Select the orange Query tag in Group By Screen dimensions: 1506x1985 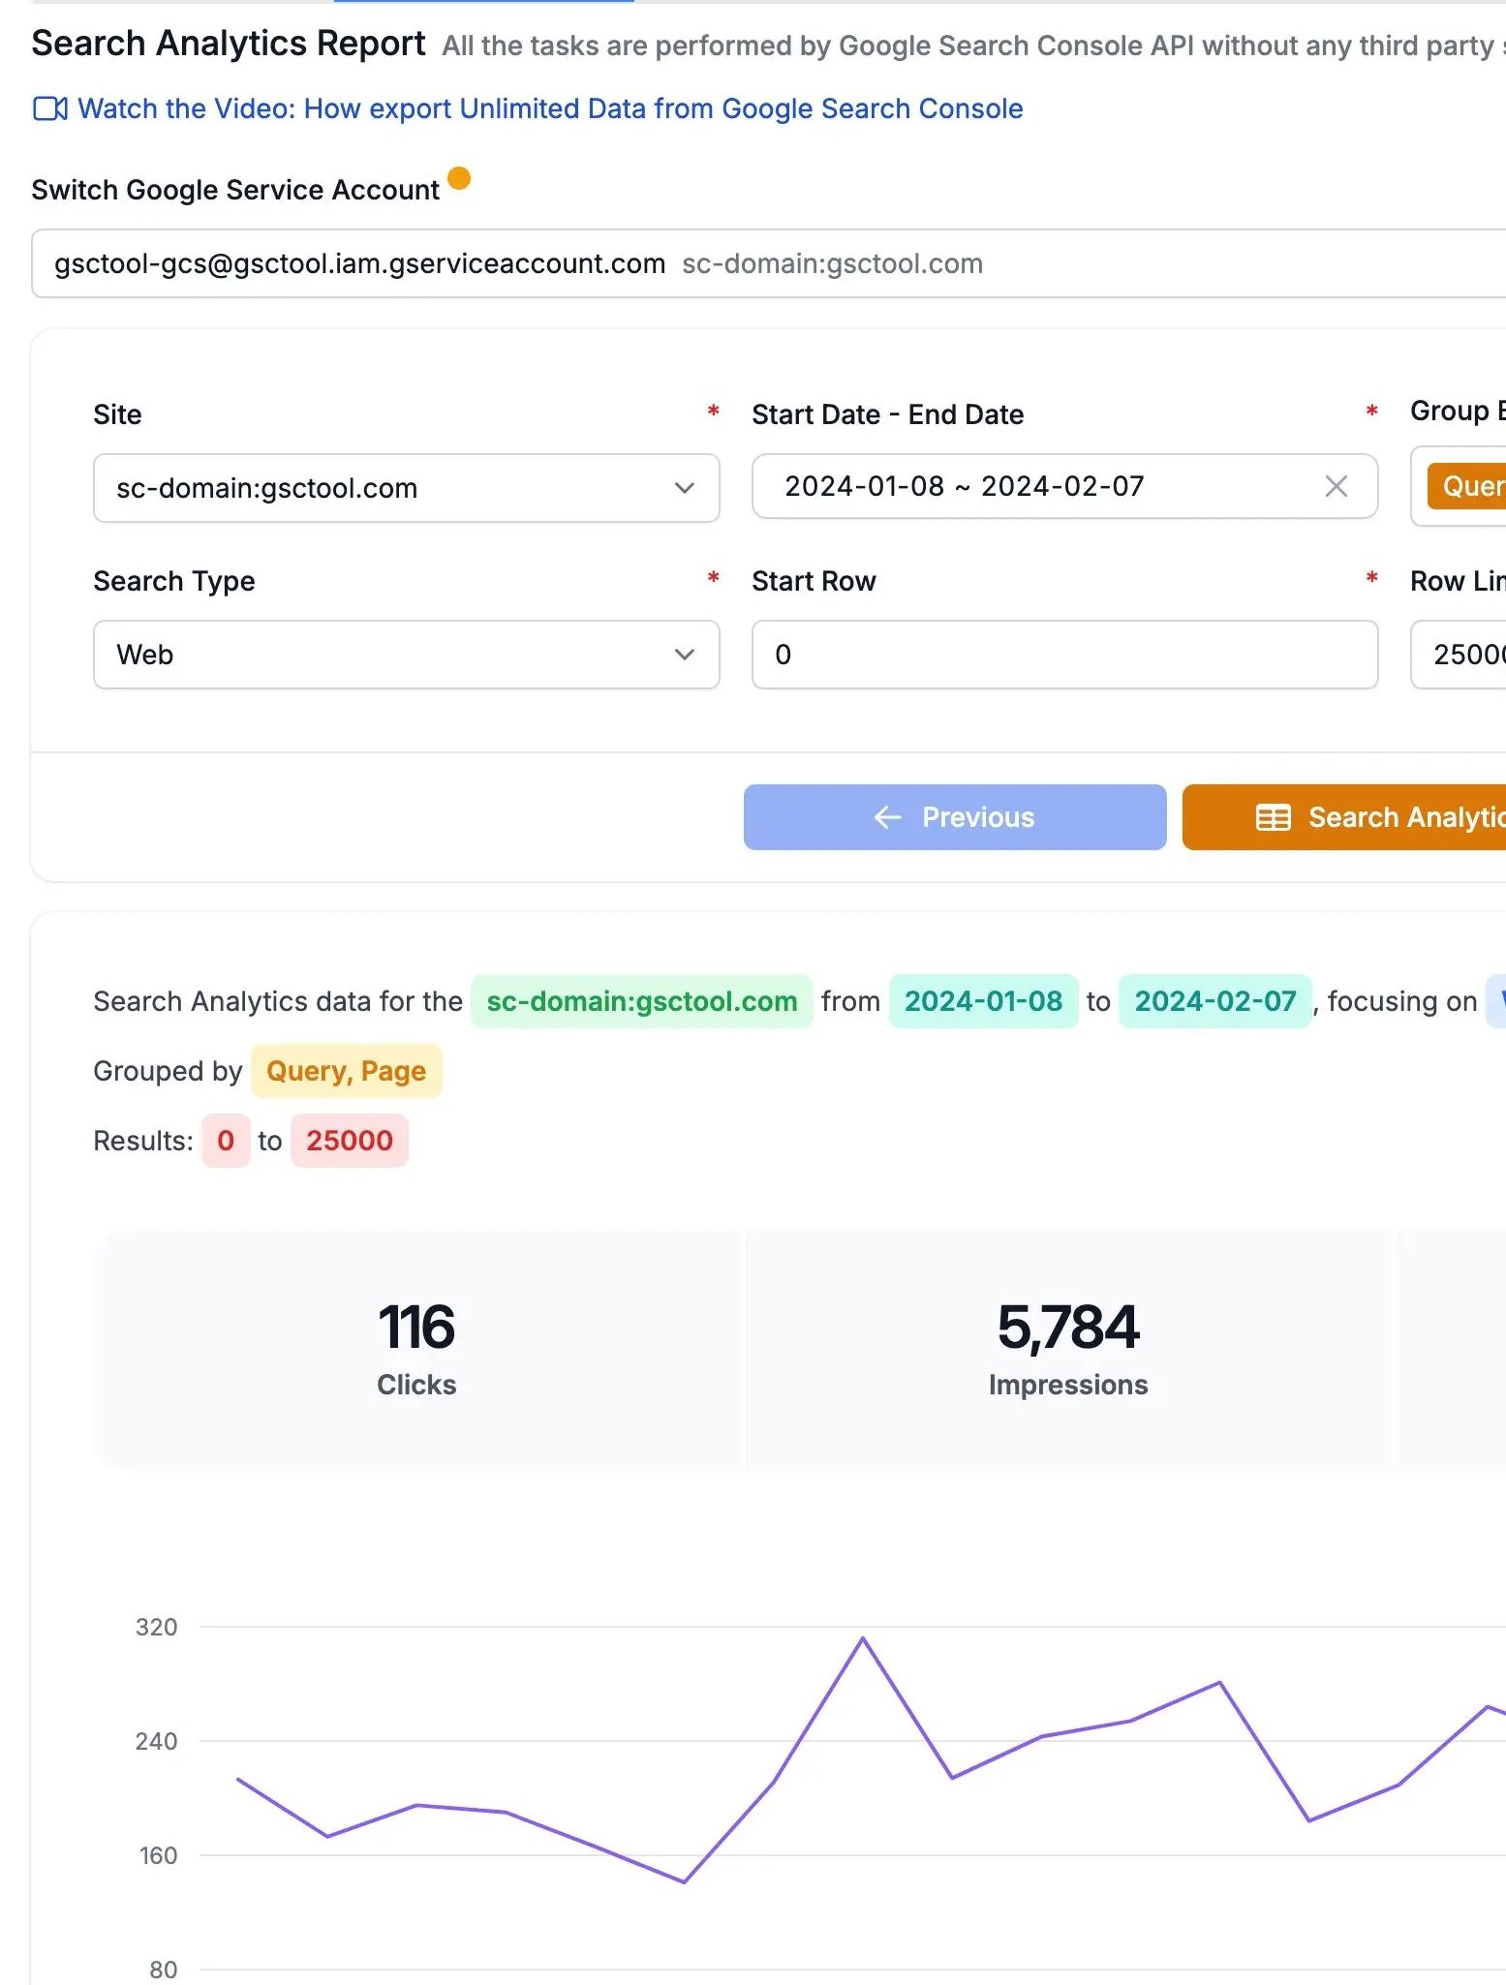click(x=1470, y=486)
